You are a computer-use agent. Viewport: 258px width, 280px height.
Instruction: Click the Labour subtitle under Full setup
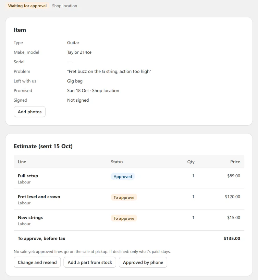(24, 182)
